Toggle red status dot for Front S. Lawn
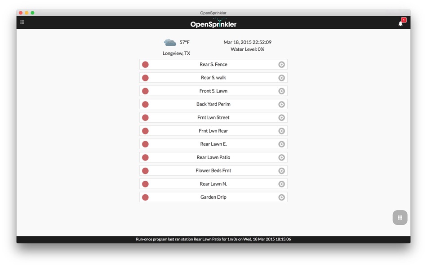This screenshot has width=427, height=267. click(x=146, y=91)
